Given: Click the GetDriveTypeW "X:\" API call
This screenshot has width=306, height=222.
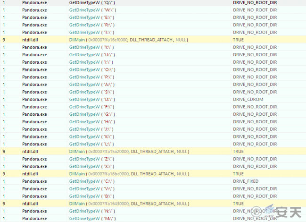Looking at the screenshot, I should tap(92, 166).
